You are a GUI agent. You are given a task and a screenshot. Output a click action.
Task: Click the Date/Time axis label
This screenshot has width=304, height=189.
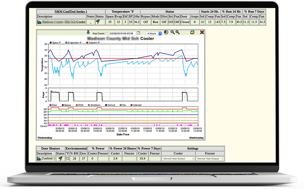click(123, 134)
